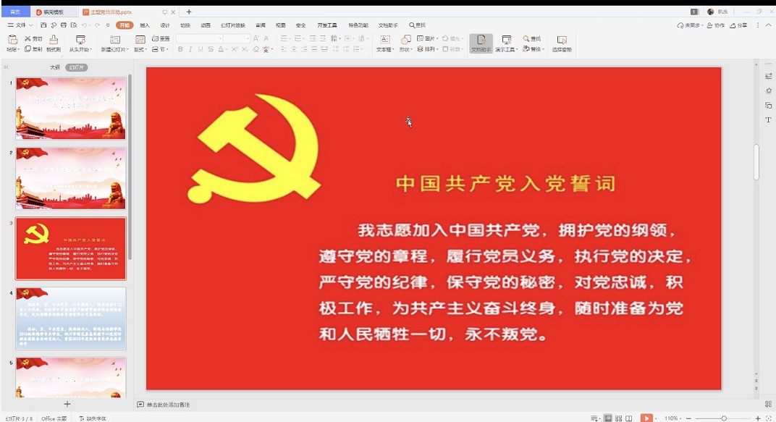Click the Copy (复制) icon
This screenshot has width=776, height=422.
[28, 49]
